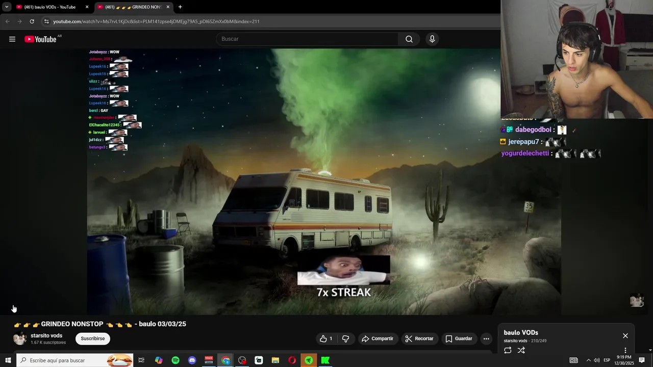Open Spotify from taskbar
Viewport: 653px width, 367px height.
click(175, 360)
